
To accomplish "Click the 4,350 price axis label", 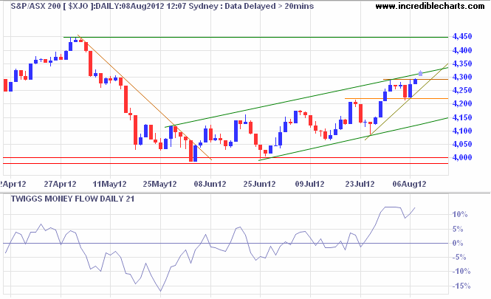I will tap(462, 63).
